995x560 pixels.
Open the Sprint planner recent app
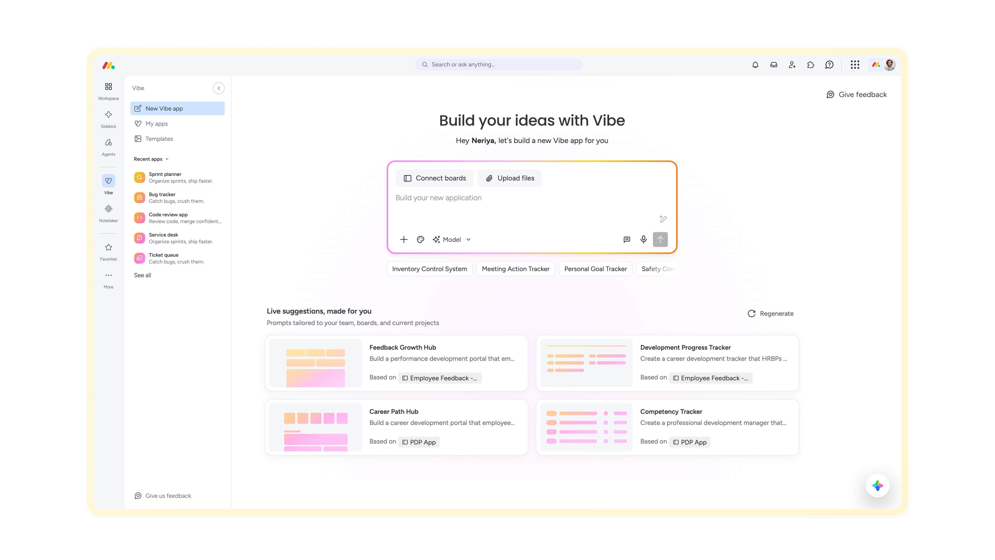coord(177,178)
